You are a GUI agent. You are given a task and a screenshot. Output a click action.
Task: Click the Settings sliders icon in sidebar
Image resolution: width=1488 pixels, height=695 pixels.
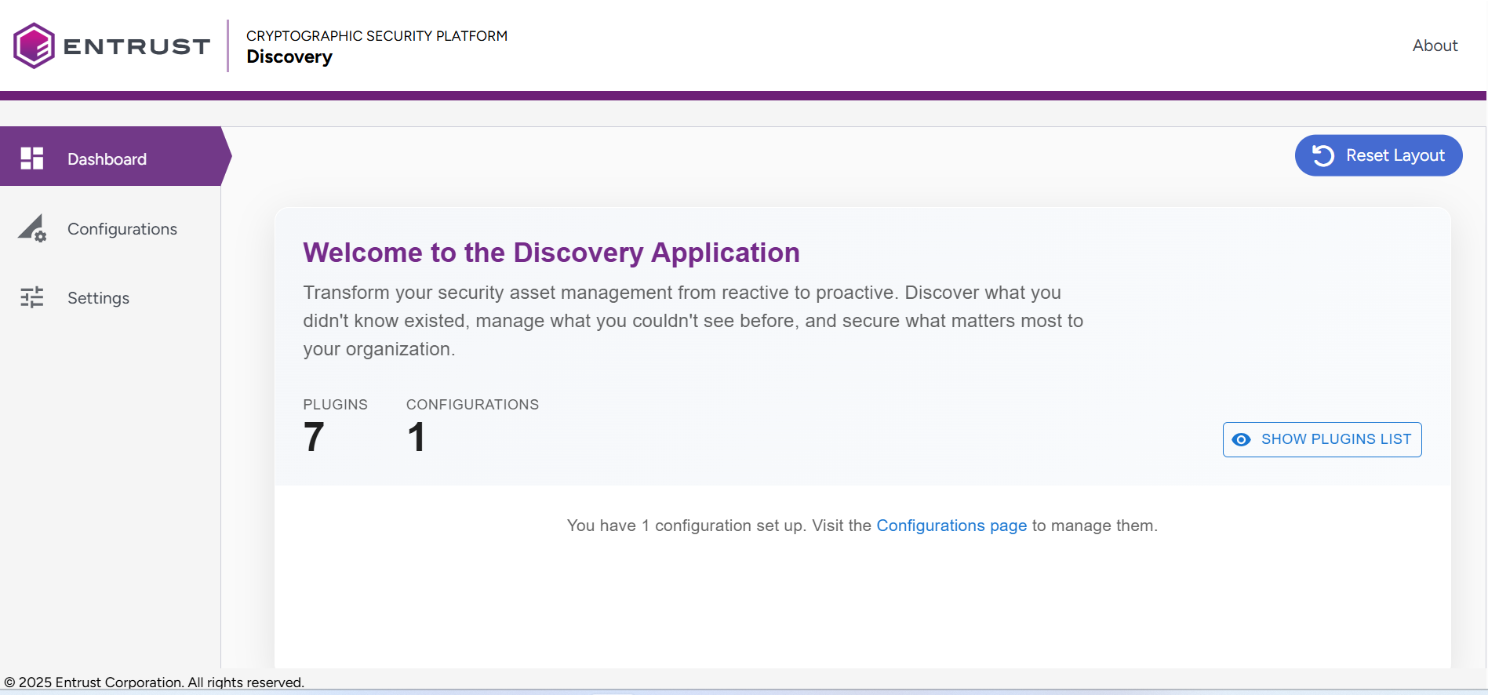(32, 297)
